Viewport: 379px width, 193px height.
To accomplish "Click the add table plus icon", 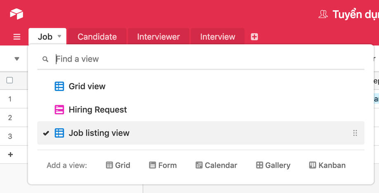I will point(254,37).
